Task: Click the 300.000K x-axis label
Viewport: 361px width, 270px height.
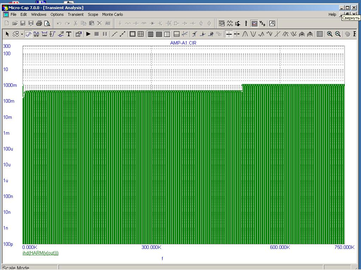Action: pos(151,247)
